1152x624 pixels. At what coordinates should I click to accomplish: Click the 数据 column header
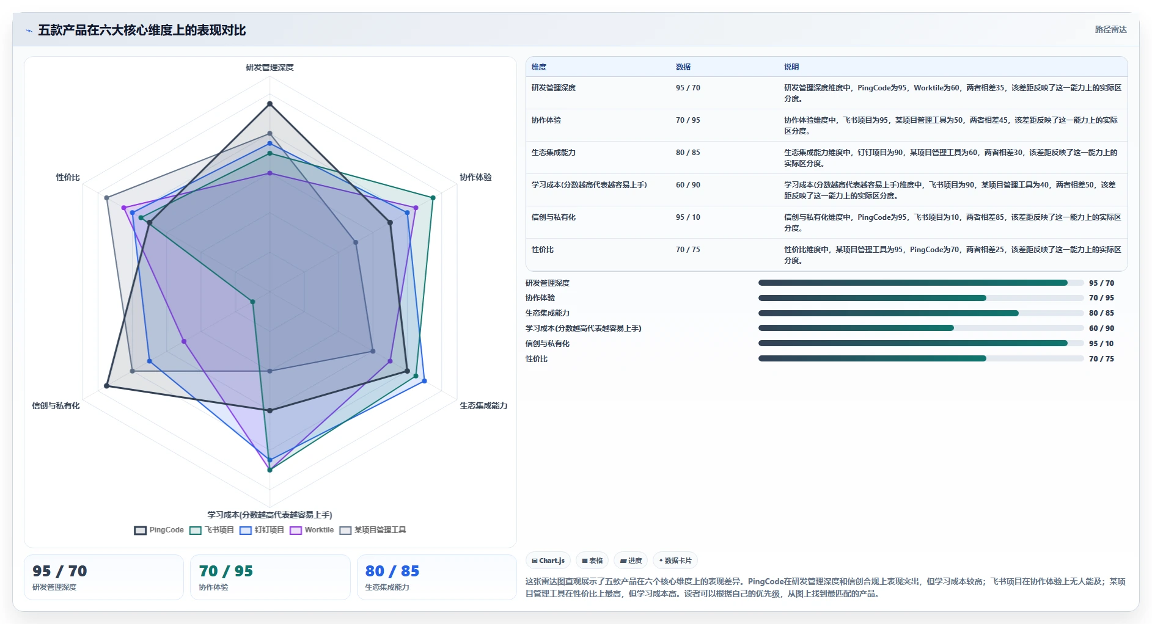(x=683, y=67)
